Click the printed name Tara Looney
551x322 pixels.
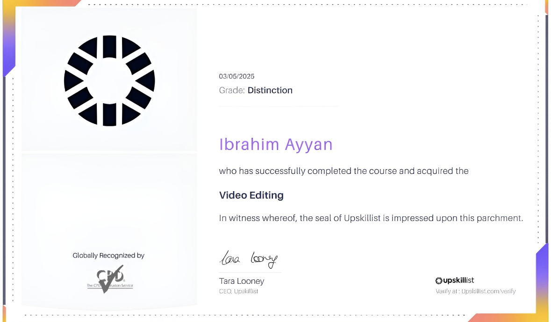pos(242,281)
